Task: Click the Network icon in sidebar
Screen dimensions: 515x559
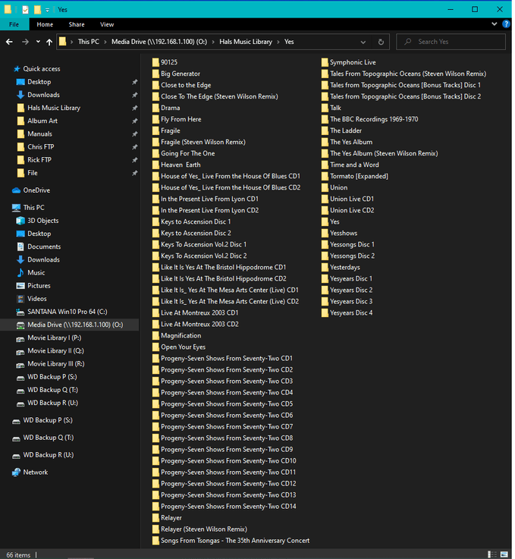Action: (17, 473)
